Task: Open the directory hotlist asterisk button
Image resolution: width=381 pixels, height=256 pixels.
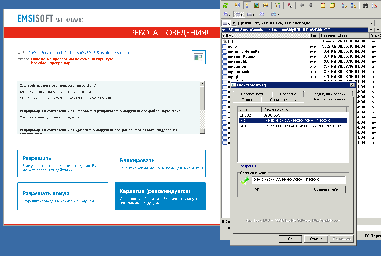Action: click(371, 30)
